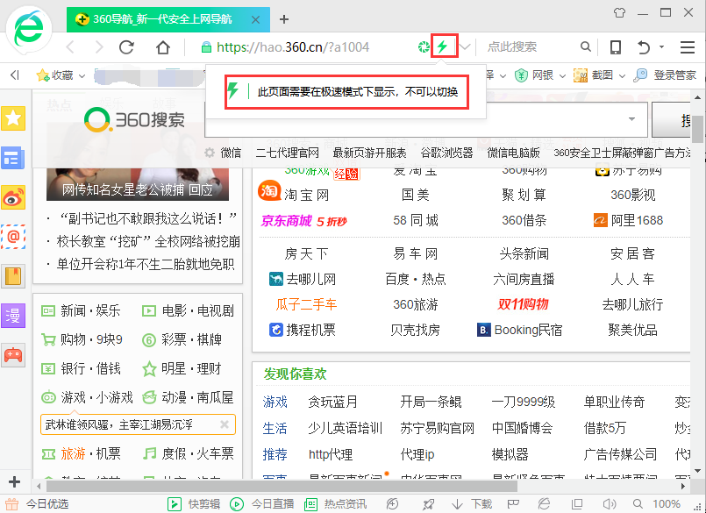Close the 360导航 tab
Viewport: 706px width, 513px height.
(255, 20)
